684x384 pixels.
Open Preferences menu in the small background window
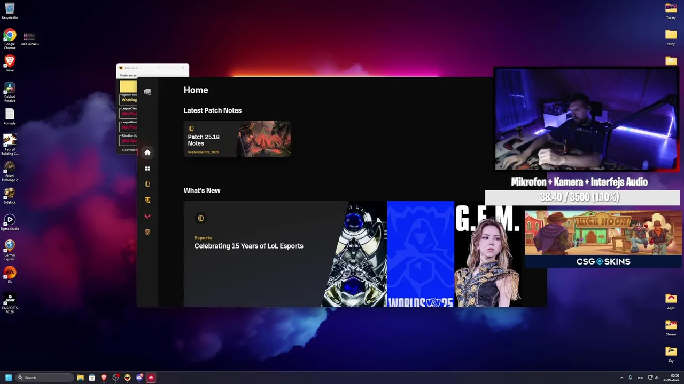(128, 75)
